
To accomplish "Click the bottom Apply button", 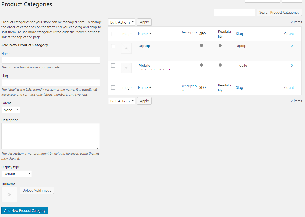I will tap(144, 101).
